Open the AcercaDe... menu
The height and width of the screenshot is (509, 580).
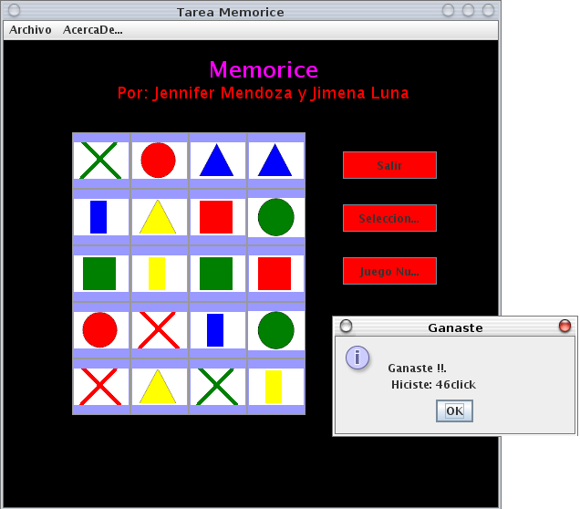click(x=92, y=29)
